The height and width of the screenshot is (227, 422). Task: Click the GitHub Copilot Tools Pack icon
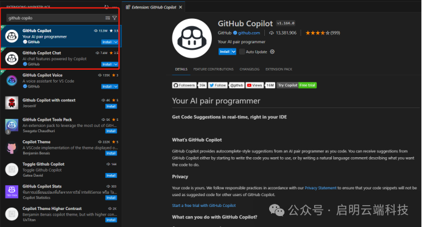12,125
